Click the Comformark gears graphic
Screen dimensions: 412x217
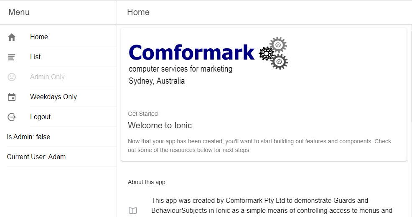point(274,53)
